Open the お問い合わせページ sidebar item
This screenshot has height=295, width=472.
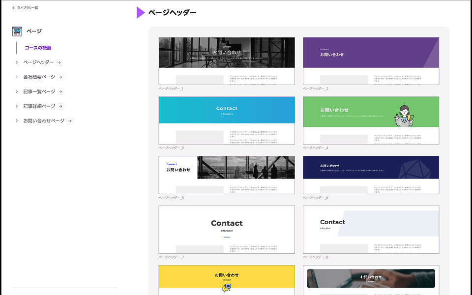[44, 121]
